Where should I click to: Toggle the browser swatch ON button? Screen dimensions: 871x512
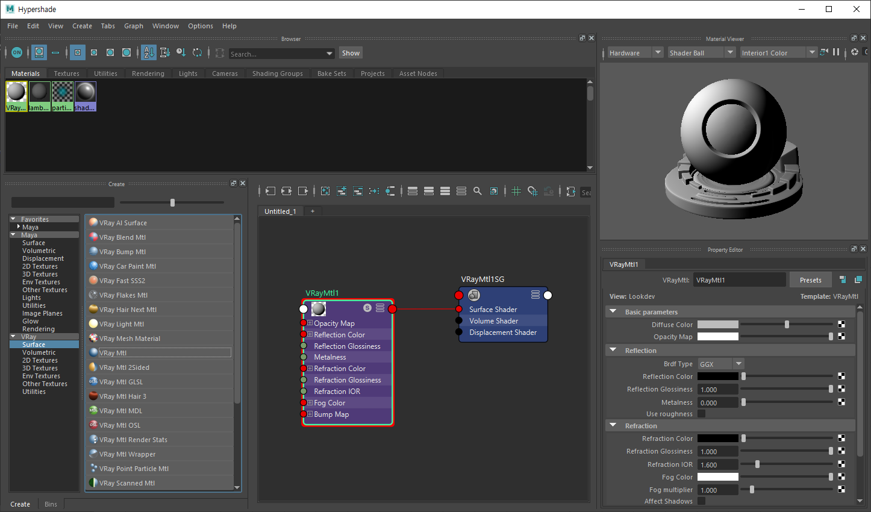[17, 52]
